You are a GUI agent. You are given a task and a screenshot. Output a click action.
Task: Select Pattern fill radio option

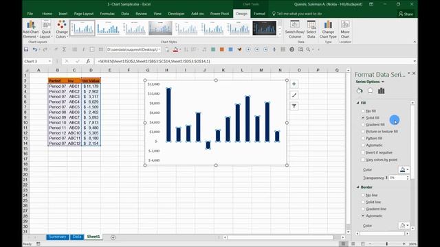click(363, 139)
